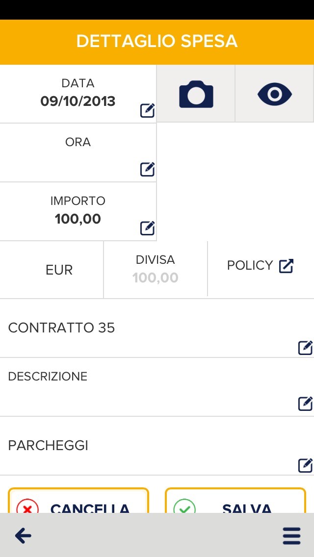Tap the IMPORTO value 100,00

[x=78, y=219]
